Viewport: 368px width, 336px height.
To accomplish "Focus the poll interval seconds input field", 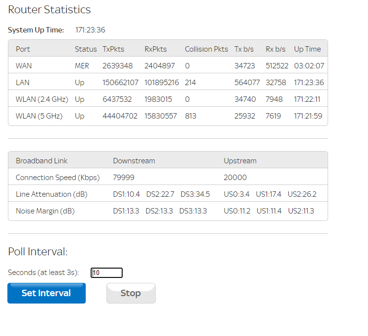I will point(106,273).
